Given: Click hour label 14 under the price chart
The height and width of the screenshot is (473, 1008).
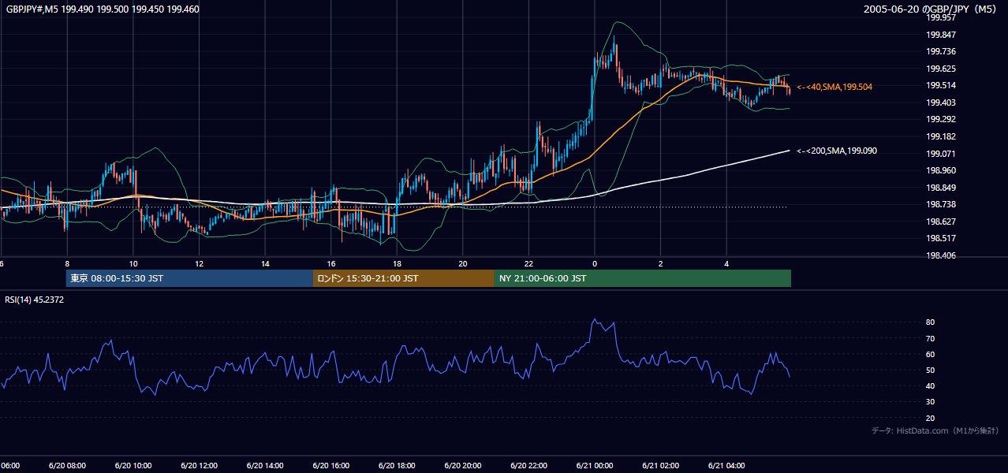Looking at the screenshot, I should (265, 264).
